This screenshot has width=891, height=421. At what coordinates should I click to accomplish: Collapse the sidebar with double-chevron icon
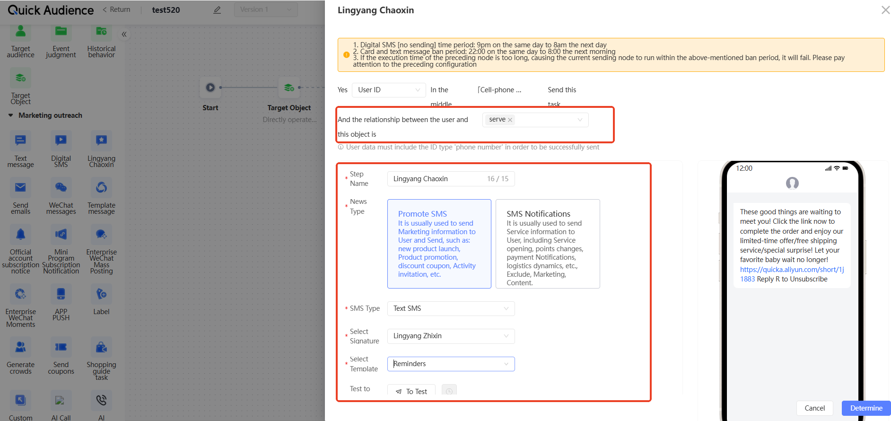pos(124,34)
